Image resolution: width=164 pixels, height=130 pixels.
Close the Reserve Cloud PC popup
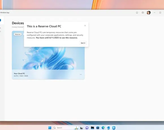coord(85,26)
